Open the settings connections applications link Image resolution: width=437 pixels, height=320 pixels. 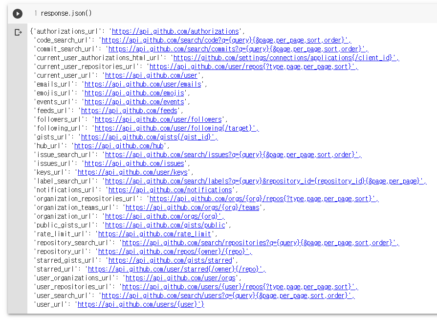pyautogui.click(x=286, y=58)
